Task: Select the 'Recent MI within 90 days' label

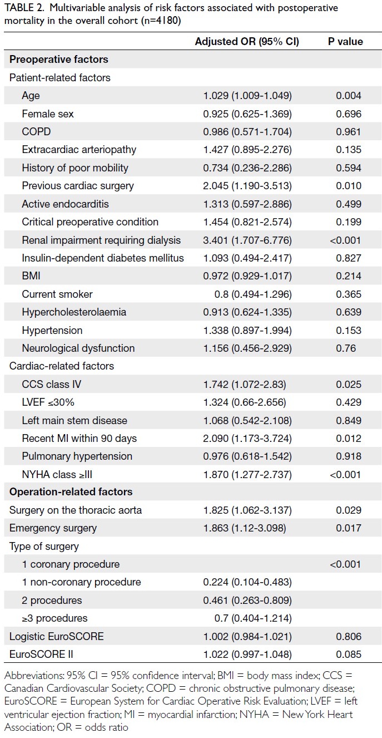Action: click(x=79, y=438)
